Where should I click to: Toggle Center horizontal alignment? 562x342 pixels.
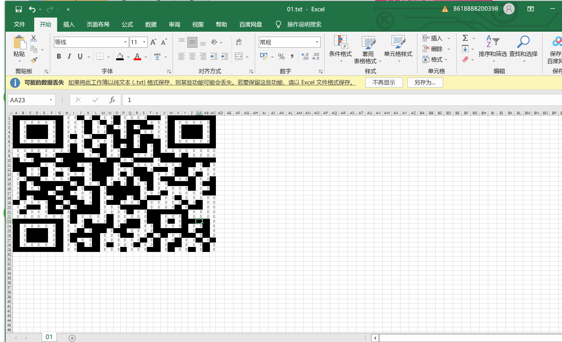click(x=192, y=56)
